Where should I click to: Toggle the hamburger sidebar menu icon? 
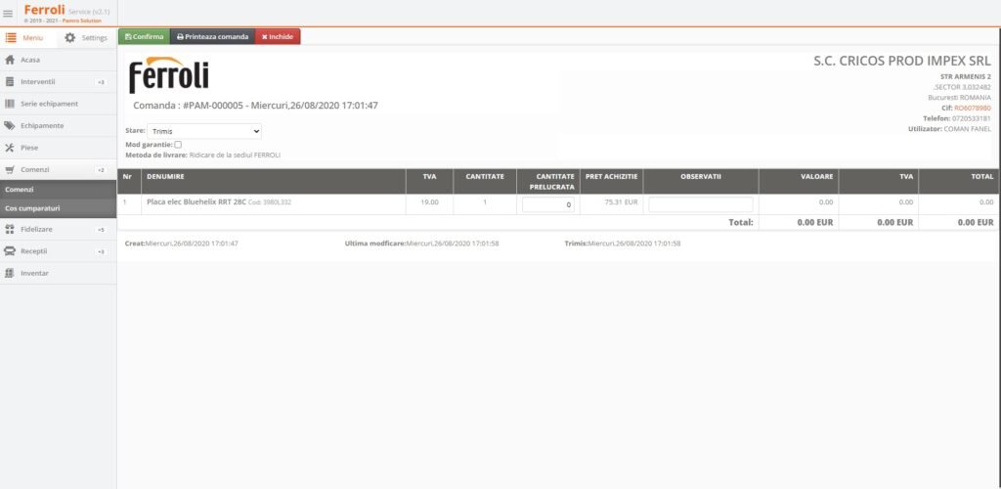click(x=9, y=13)
